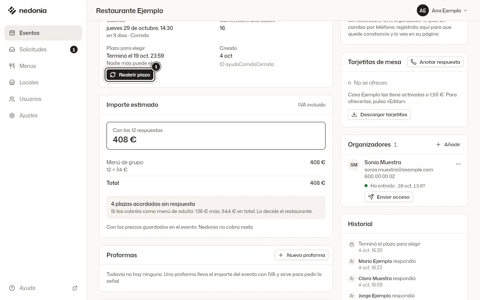Click the email sonia.muestra@example.com
Image resolution: width=480 pixels, height=300 pixels.
click(x=399, y=169)
